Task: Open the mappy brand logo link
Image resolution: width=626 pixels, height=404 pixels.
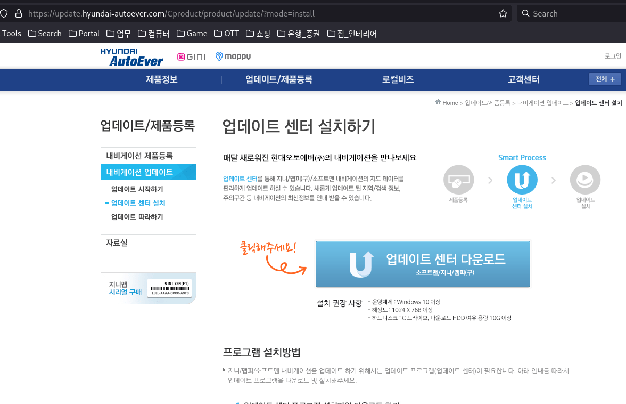Action: point(233,56)
